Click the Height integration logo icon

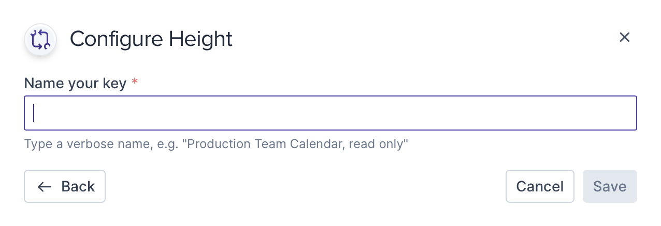pos(40,39)
